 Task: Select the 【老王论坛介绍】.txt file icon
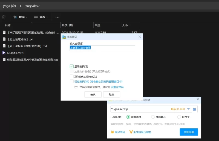[4, 39]
